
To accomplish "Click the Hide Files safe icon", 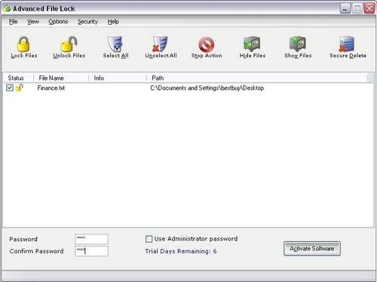I will click(252, 44).
